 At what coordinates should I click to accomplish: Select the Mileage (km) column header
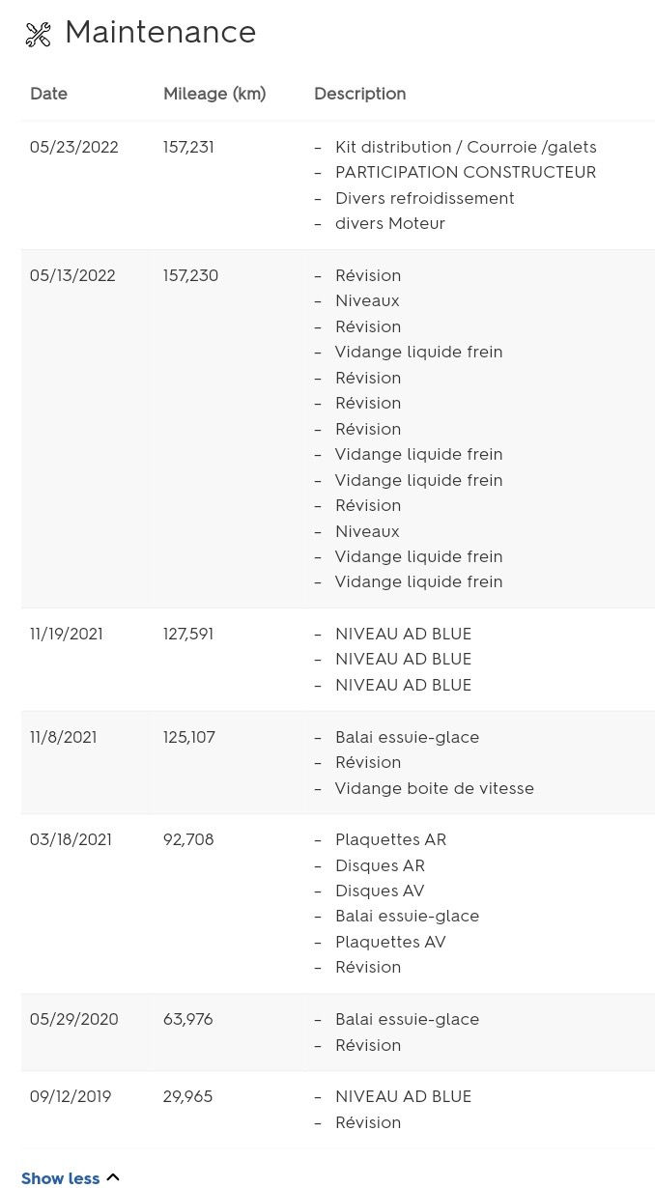(x=214, y=94)
